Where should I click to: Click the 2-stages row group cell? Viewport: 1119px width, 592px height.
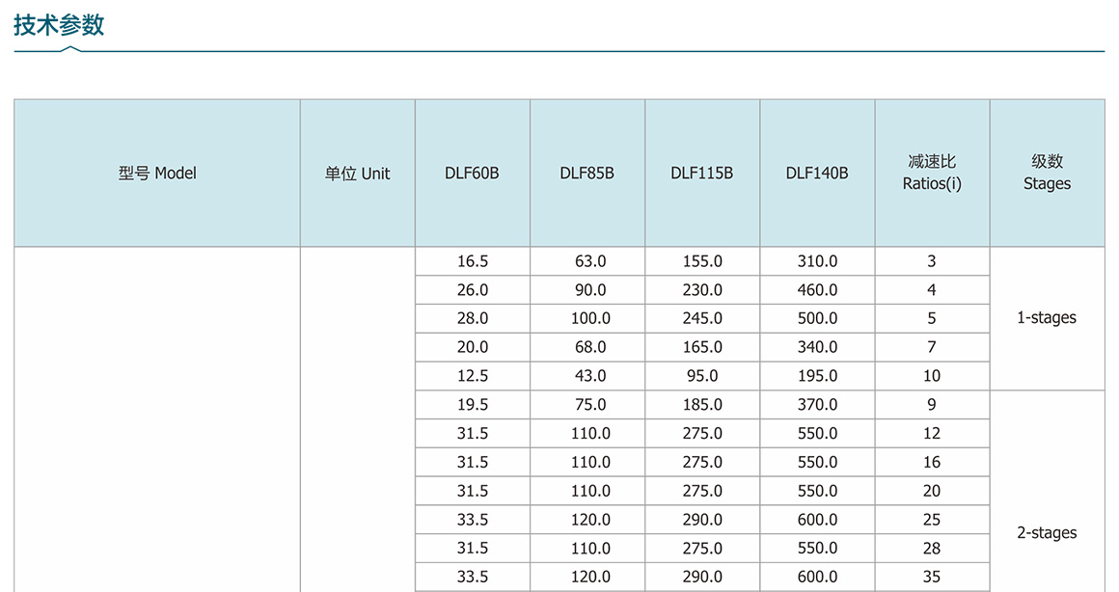1047,533
